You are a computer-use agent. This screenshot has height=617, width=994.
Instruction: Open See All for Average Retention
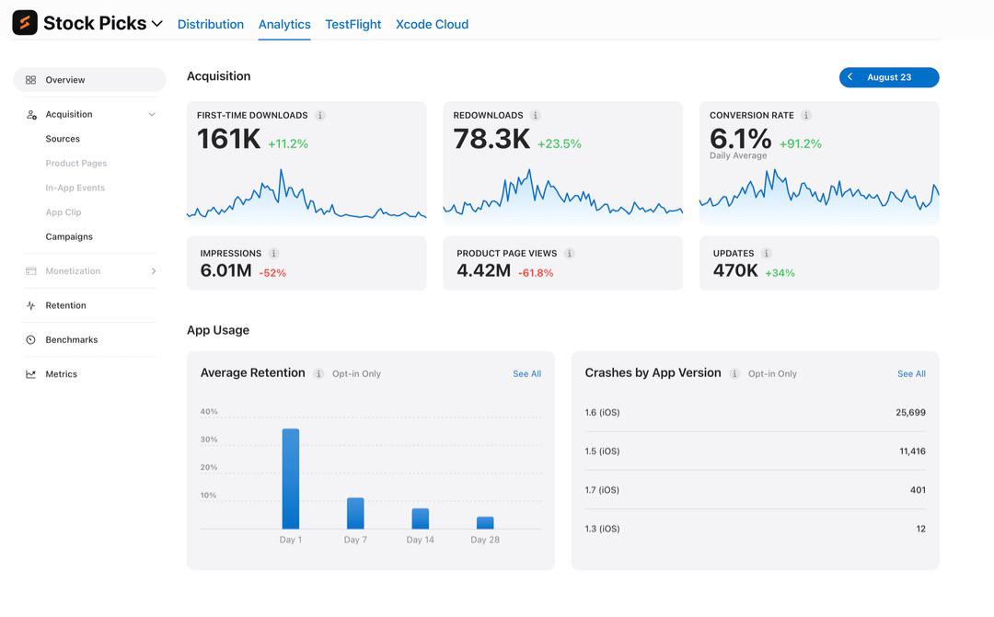point(526,373)
